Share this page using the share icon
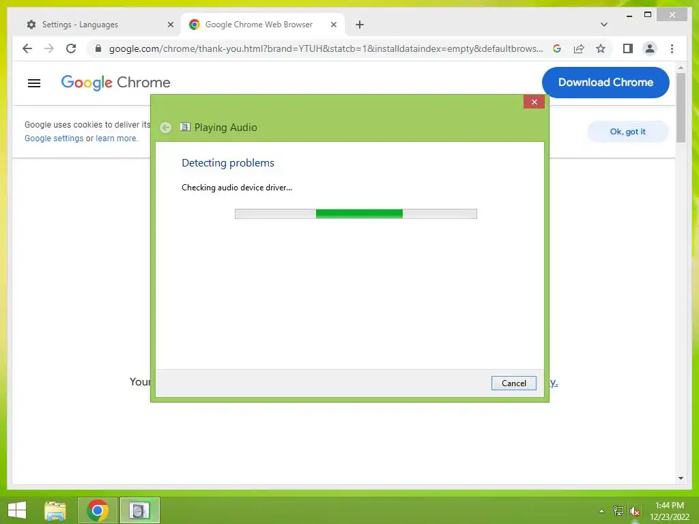This screenshot has height=524, width=699. pyautogui.click(x=579, y=48)
